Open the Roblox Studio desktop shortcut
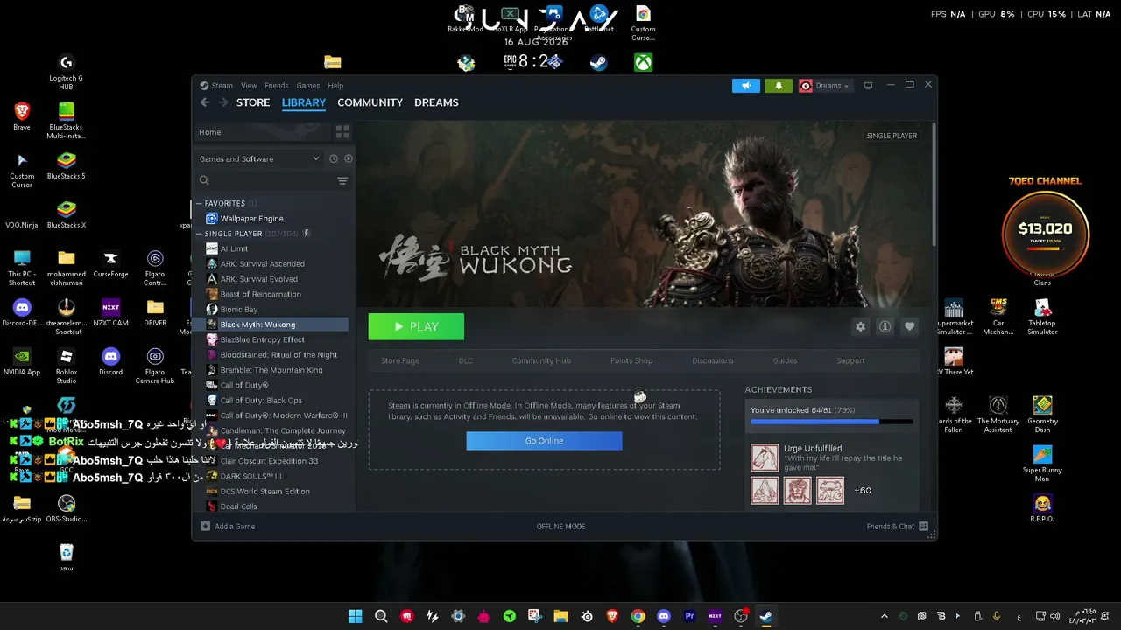The width and height of the screenshot is (1121, 630). tap(66, 367)
